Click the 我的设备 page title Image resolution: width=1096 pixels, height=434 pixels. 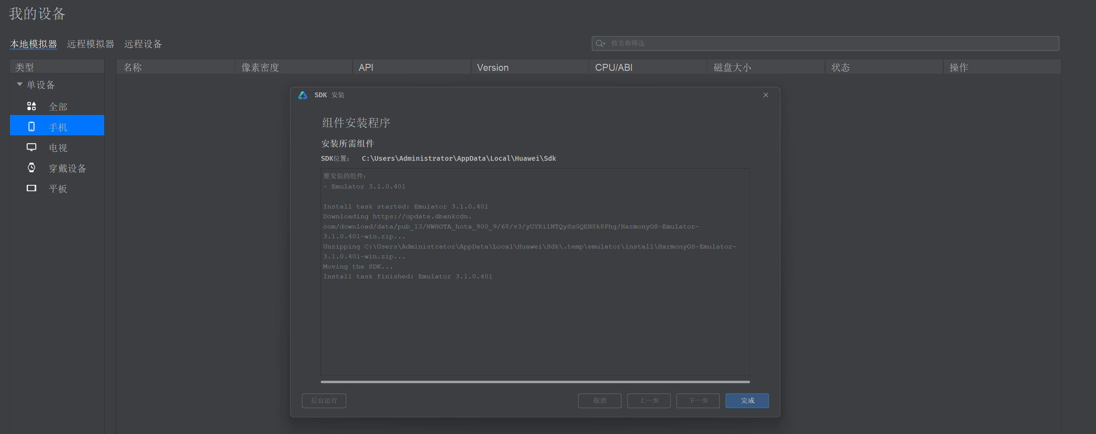(x=38, y=14)
